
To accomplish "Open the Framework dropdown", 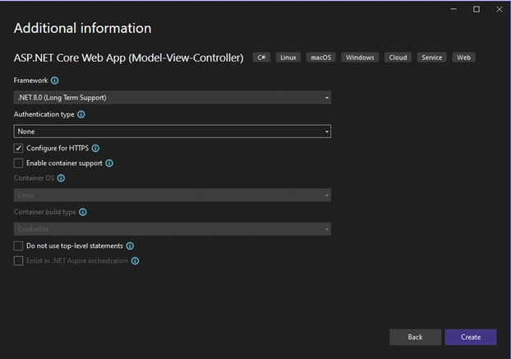I will point(173,98).
